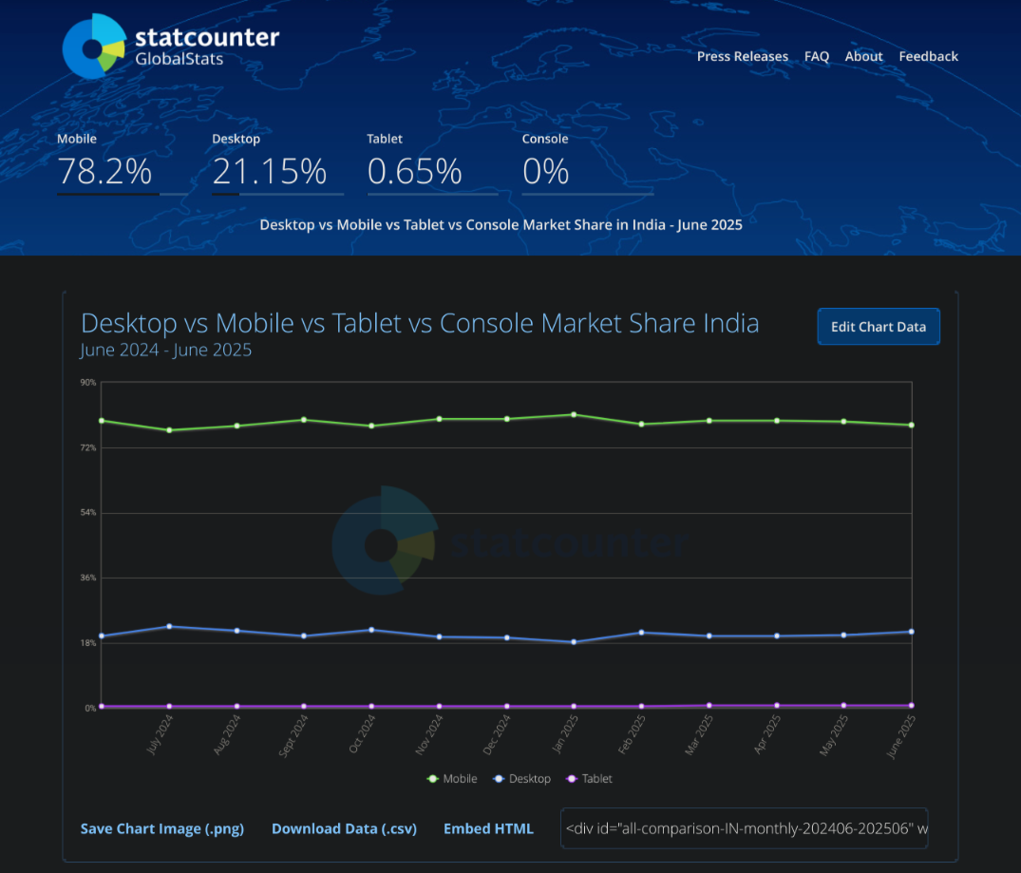Toggle the Tablet series in legend
This screenshot has width=1021, height=873.
(589, 779)
